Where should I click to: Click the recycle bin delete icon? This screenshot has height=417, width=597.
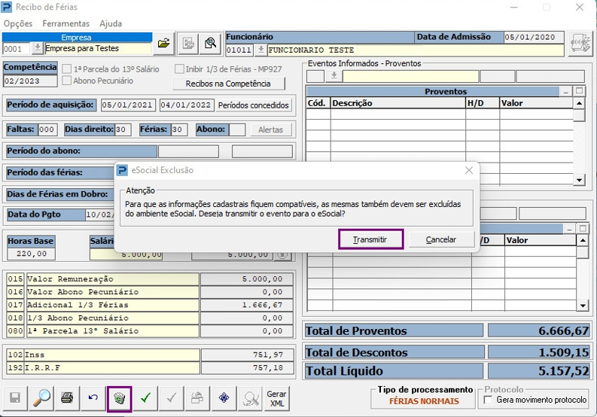pyautogui.click(x=120, y=399)
